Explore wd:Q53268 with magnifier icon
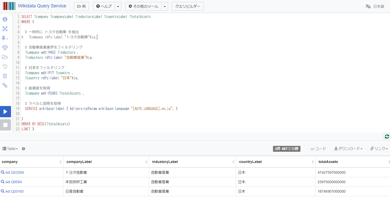The image size is (390, 199). pyautogui.click(x=3, y=172)
